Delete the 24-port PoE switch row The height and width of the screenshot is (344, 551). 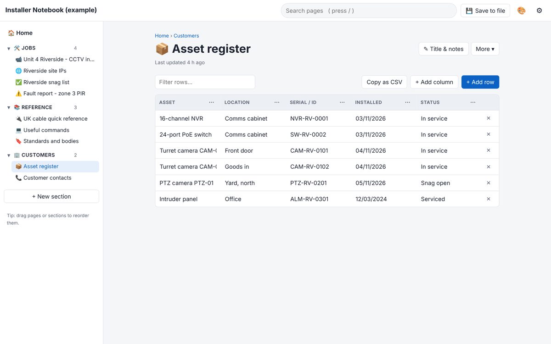[489, 134]
